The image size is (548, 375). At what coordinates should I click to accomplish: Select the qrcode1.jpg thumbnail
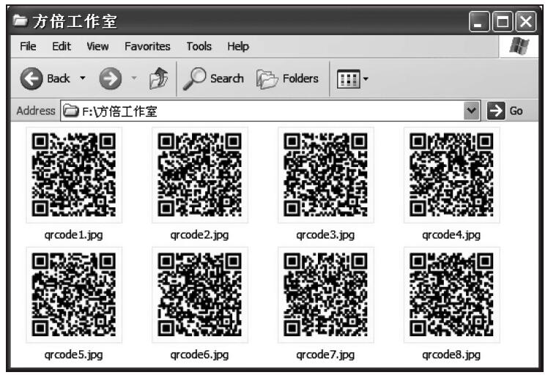[74, 174]
